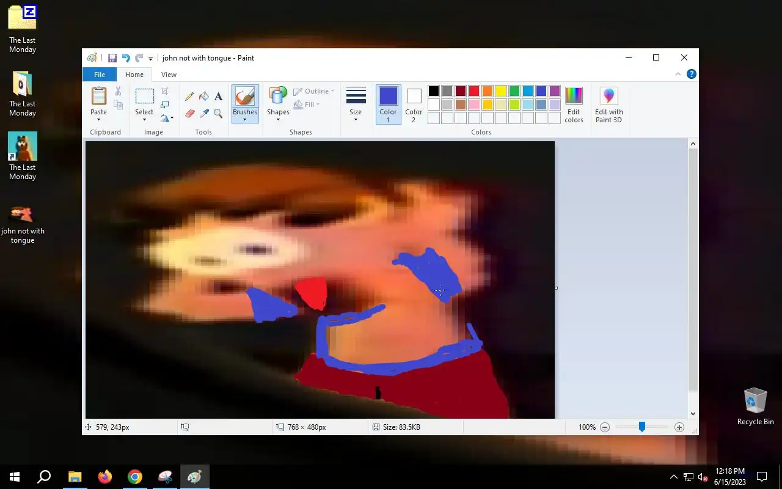Click Edit with Paint 3D
Image resolution: width=782 pixels, height=489 pixels.
coord(609,105)
